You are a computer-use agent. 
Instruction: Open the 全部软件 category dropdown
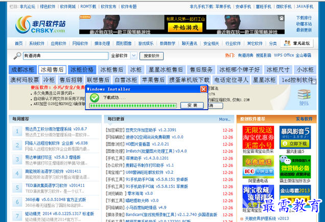(123, 56)
